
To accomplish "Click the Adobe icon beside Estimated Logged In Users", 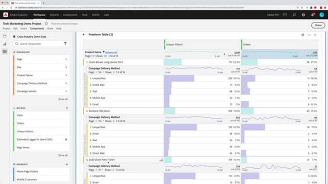I will click(66, 139).
